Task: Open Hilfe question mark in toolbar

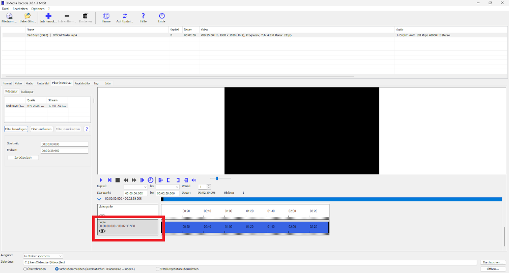Action: [143, 16]
